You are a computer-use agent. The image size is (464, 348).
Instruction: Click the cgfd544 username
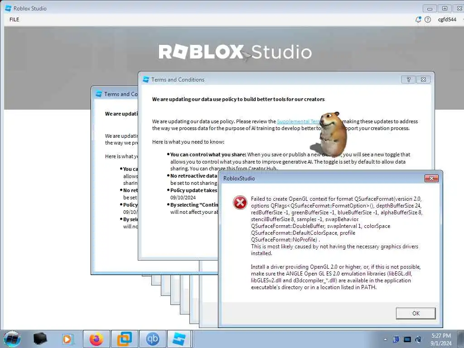coord(447,19)
